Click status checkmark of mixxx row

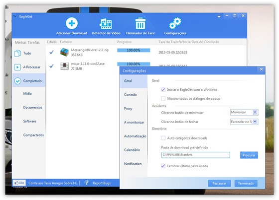pos(51,66)
